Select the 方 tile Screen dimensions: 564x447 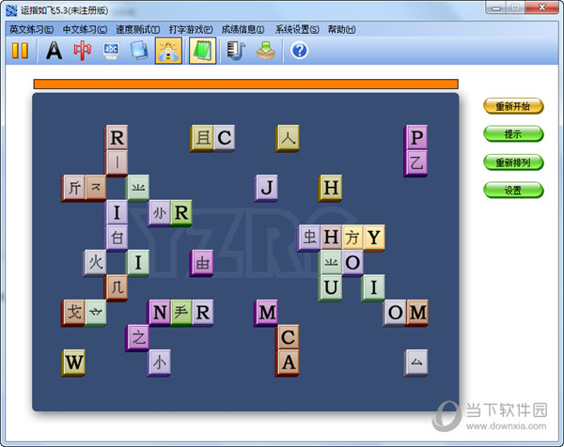pos(352,239)
